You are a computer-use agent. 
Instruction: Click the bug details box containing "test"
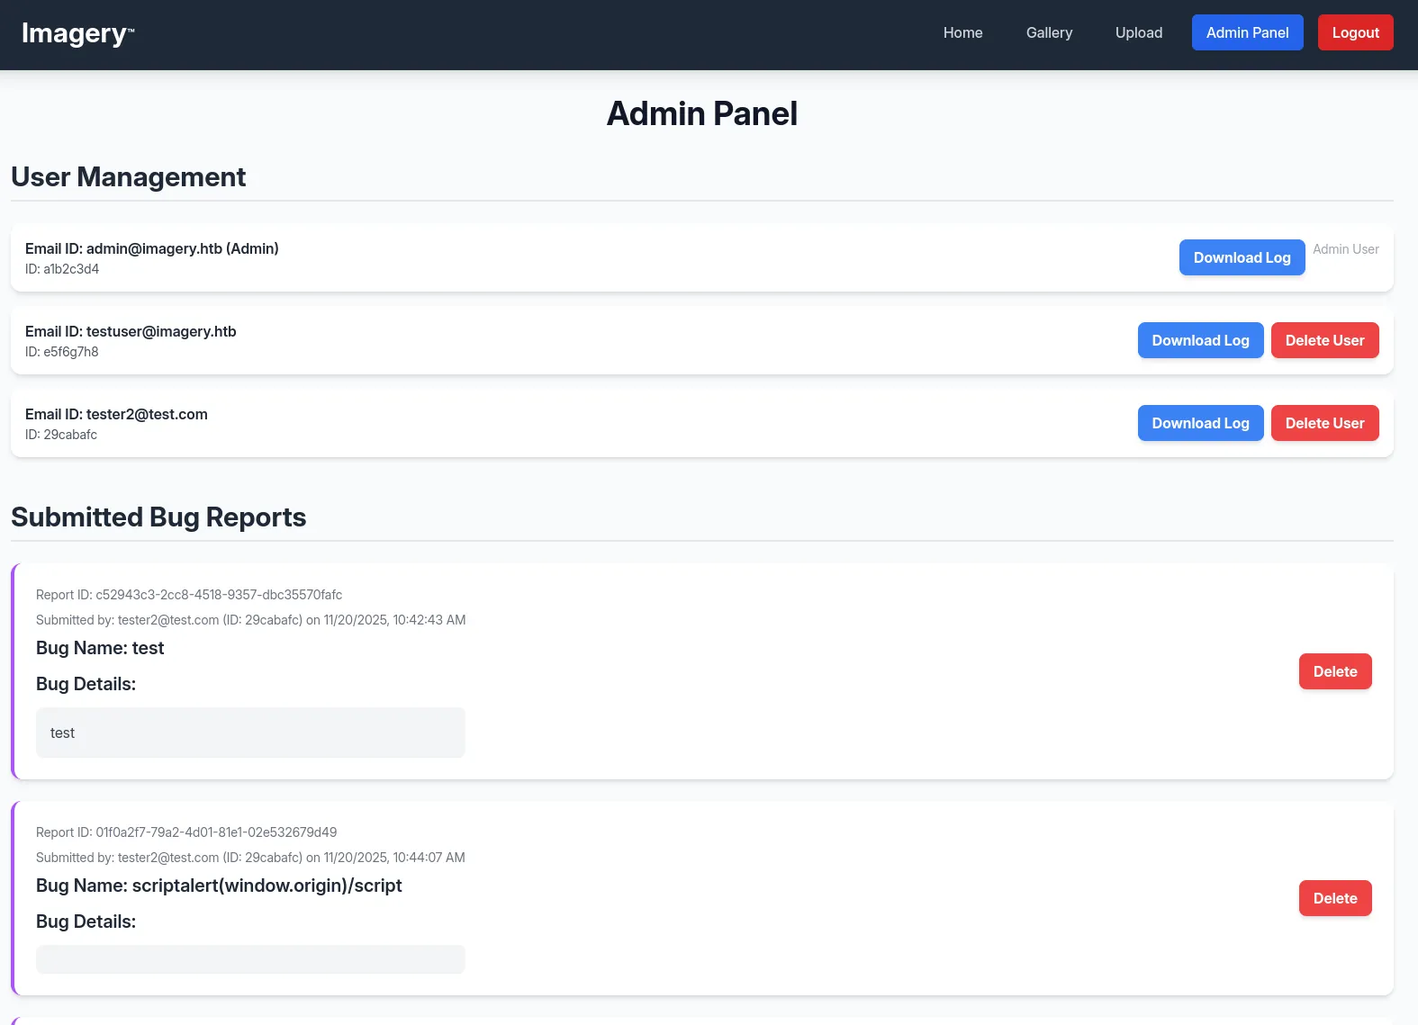250,733
